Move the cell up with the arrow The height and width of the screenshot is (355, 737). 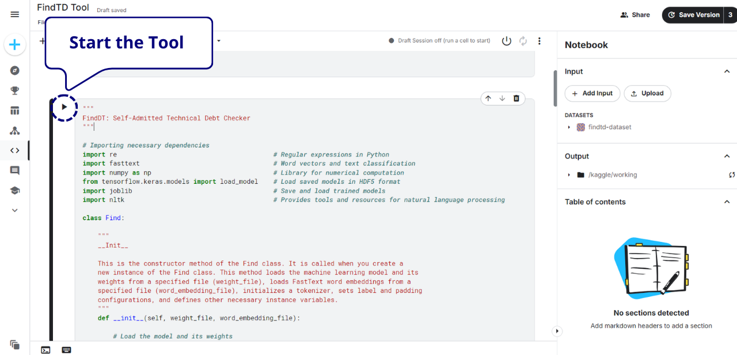click(x=488, y=99)
